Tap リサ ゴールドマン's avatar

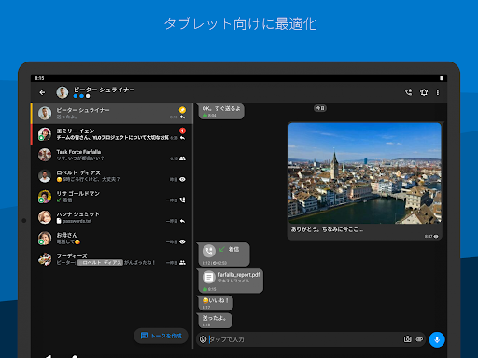click(x=45, y=197)
